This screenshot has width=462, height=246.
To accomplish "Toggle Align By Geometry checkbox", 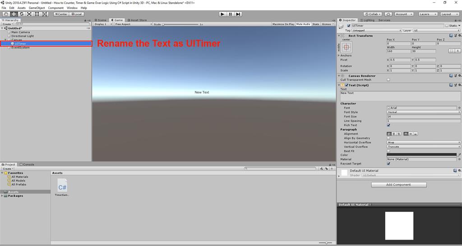I will [388, 138].
